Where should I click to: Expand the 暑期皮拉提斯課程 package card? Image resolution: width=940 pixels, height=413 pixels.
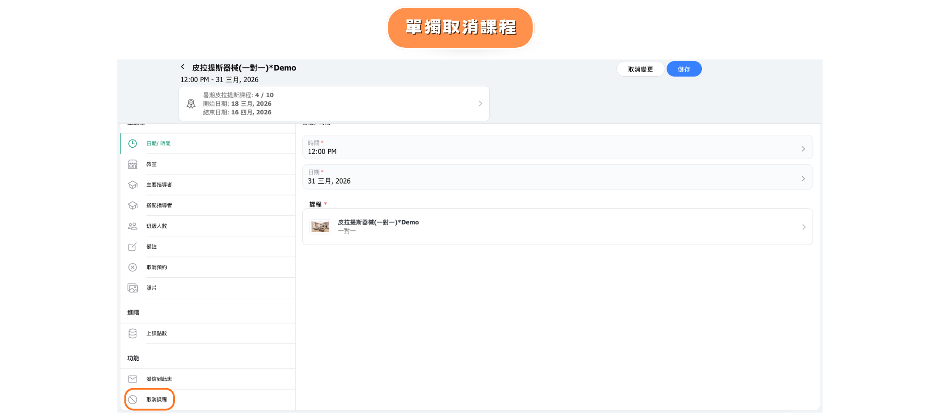coord(480,104)
